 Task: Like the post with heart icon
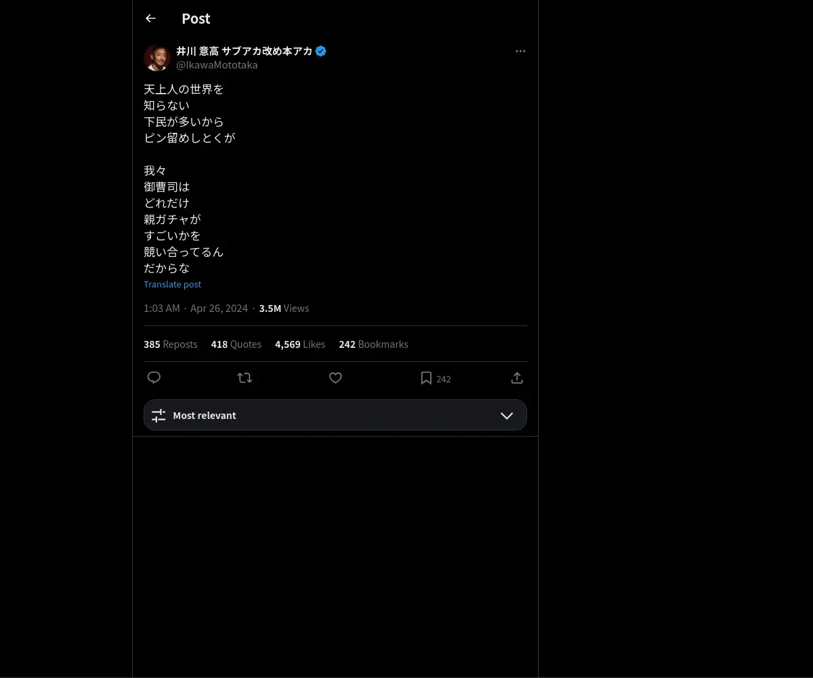point(335,378)
